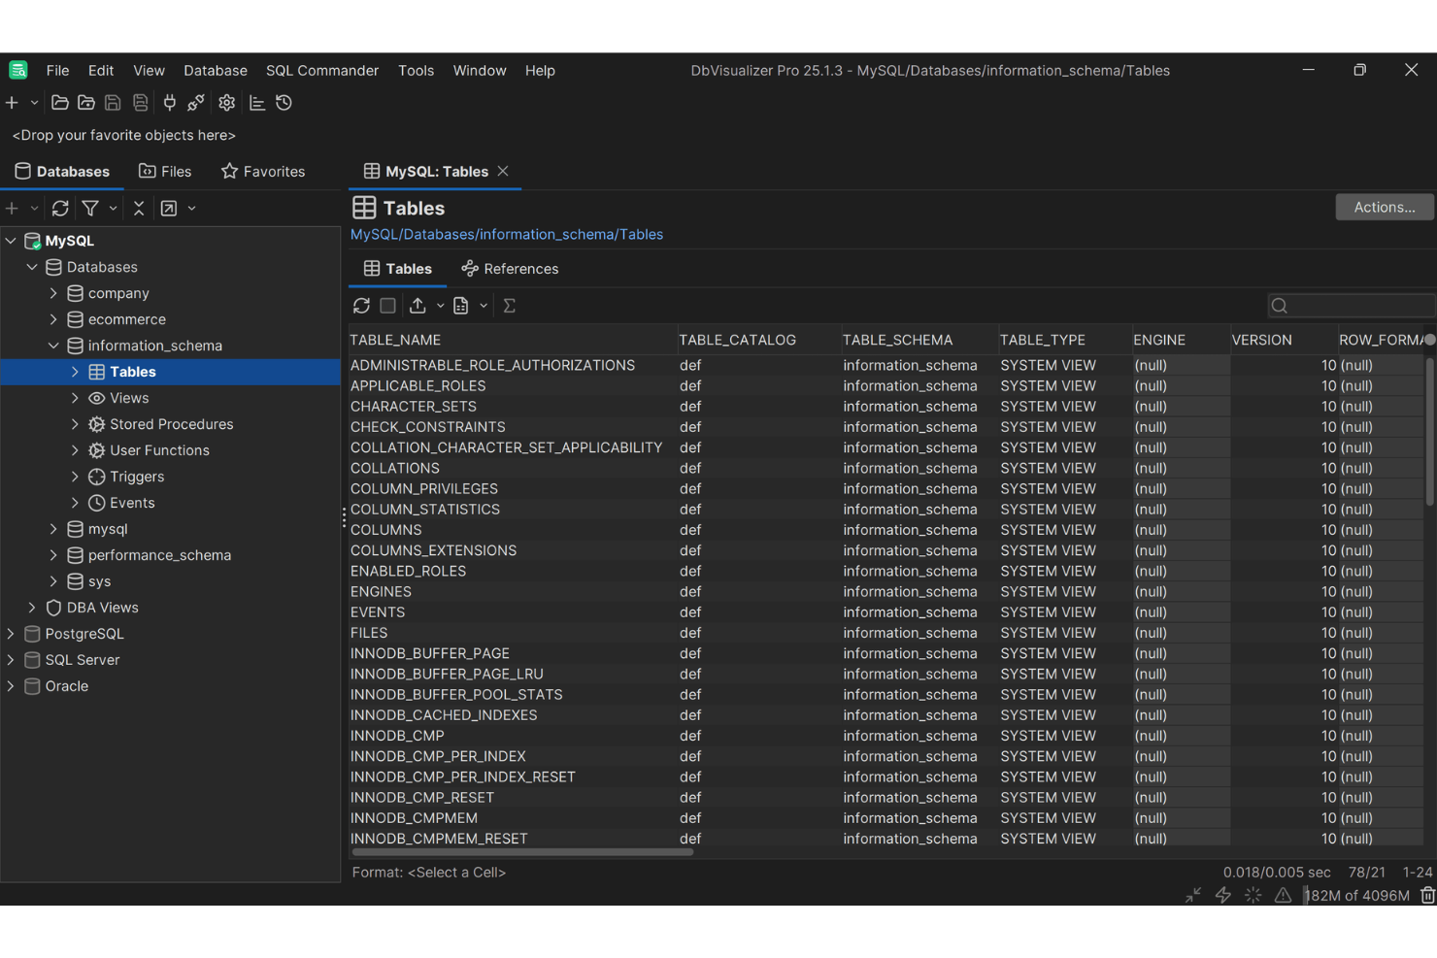Disconnect using the broken plug icon
Screen dimensions: 1437x958
(195, 102)
